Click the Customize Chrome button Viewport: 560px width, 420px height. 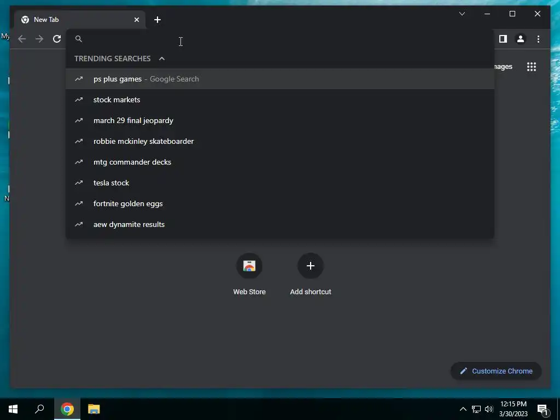click(496, 371)
